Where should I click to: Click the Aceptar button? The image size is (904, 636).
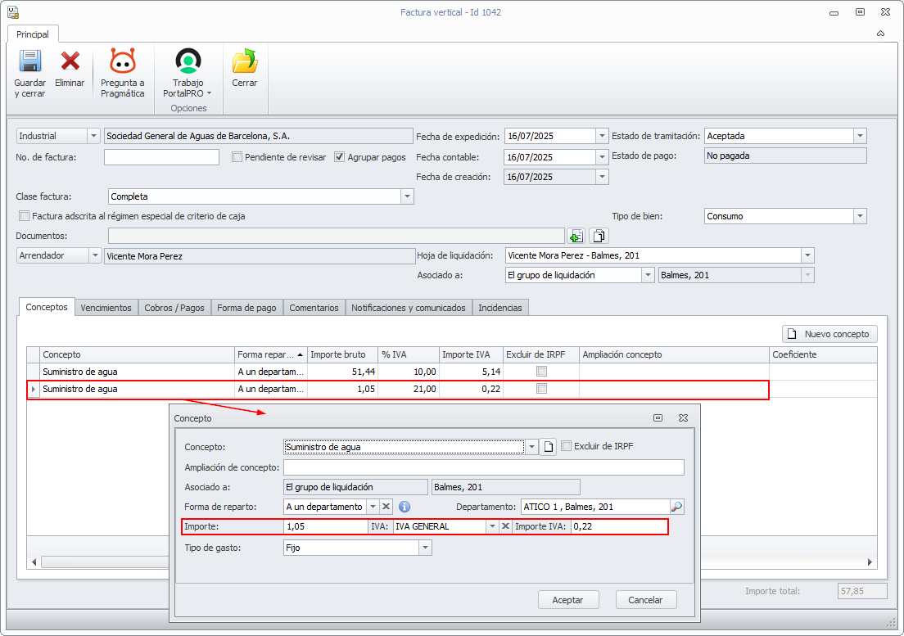(567, 600)
